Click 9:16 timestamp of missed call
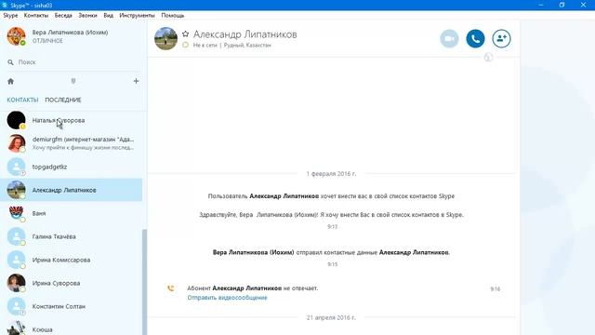This screenshot has width=595, height=335. (x=496, y=289)
